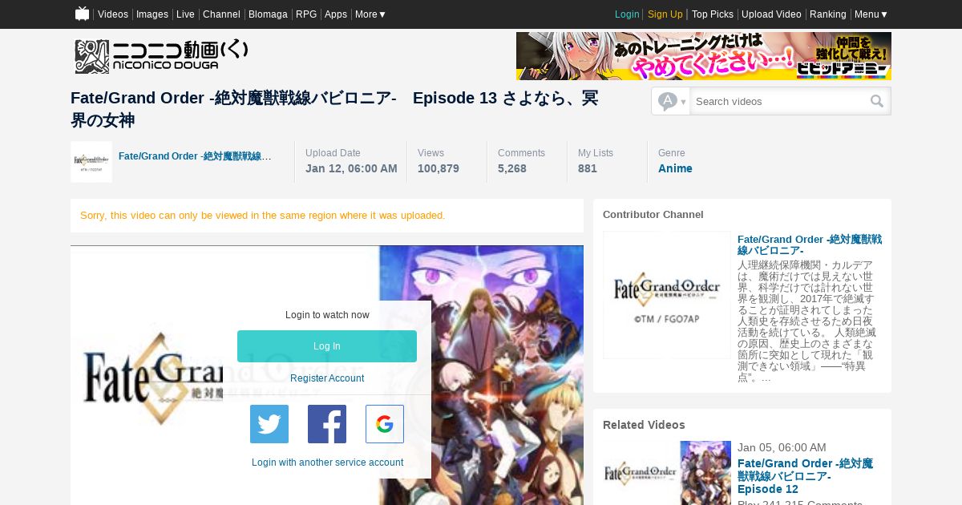Expand the Menu dropdown at top right
Screen dimensions: 962x505
871,14
